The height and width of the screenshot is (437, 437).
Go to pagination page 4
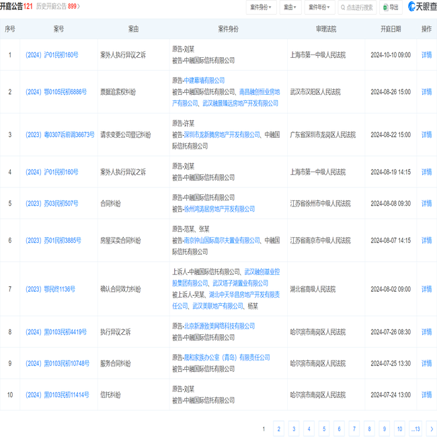309,429
